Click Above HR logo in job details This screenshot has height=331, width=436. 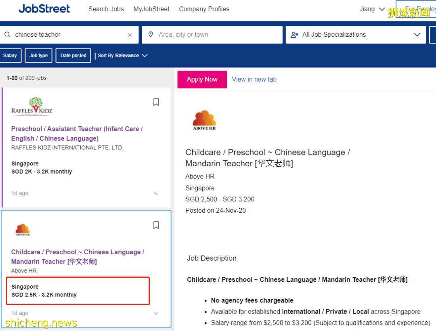204,120
